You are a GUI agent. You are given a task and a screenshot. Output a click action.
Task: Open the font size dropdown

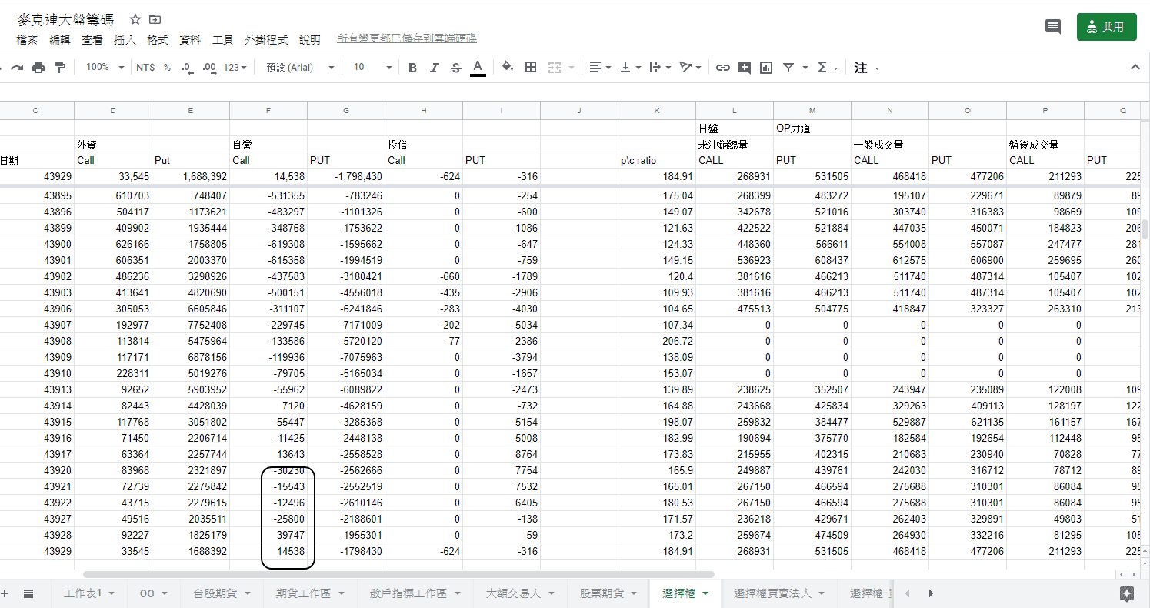(x=372, y=68)
